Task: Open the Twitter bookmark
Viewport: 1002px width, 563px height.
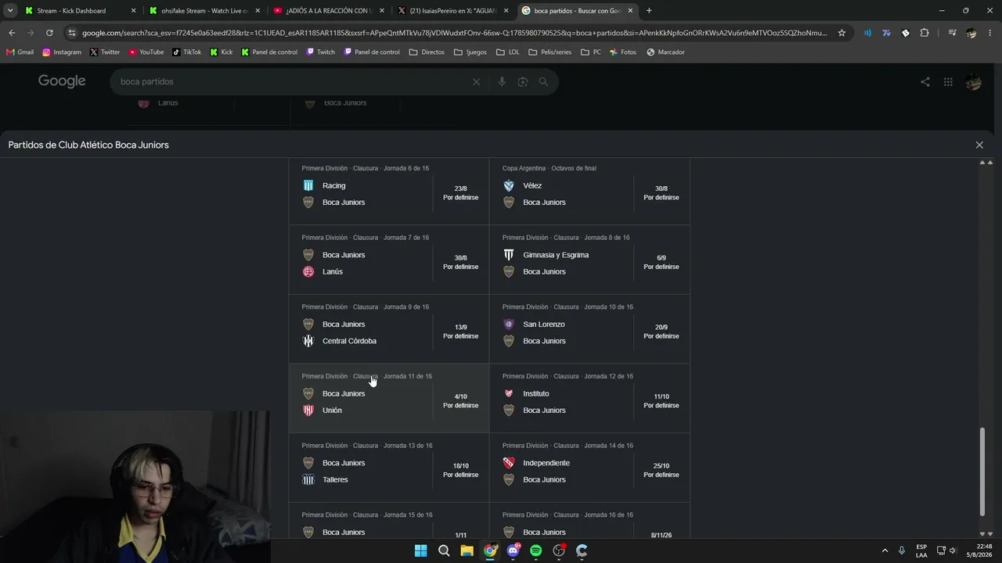Action: pos(105,52)
